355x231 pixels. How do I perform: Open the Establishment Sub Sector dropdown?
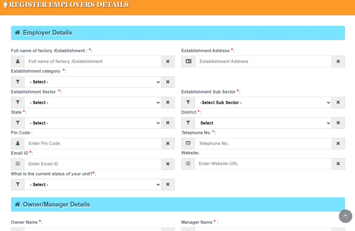(x=263, y=103)
